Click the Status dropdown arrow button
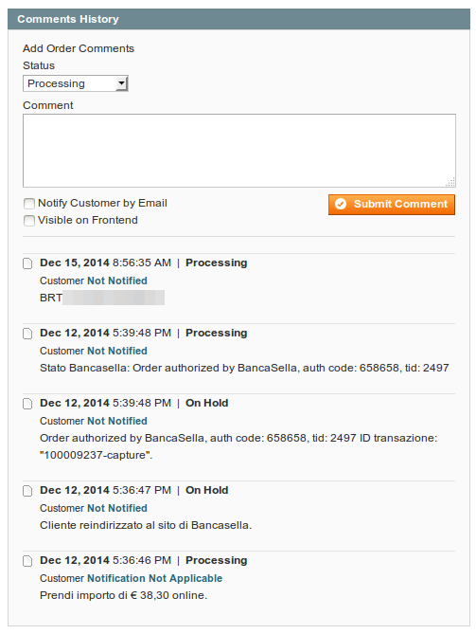This screenshot has height=634, width=476. pos(121,83)
